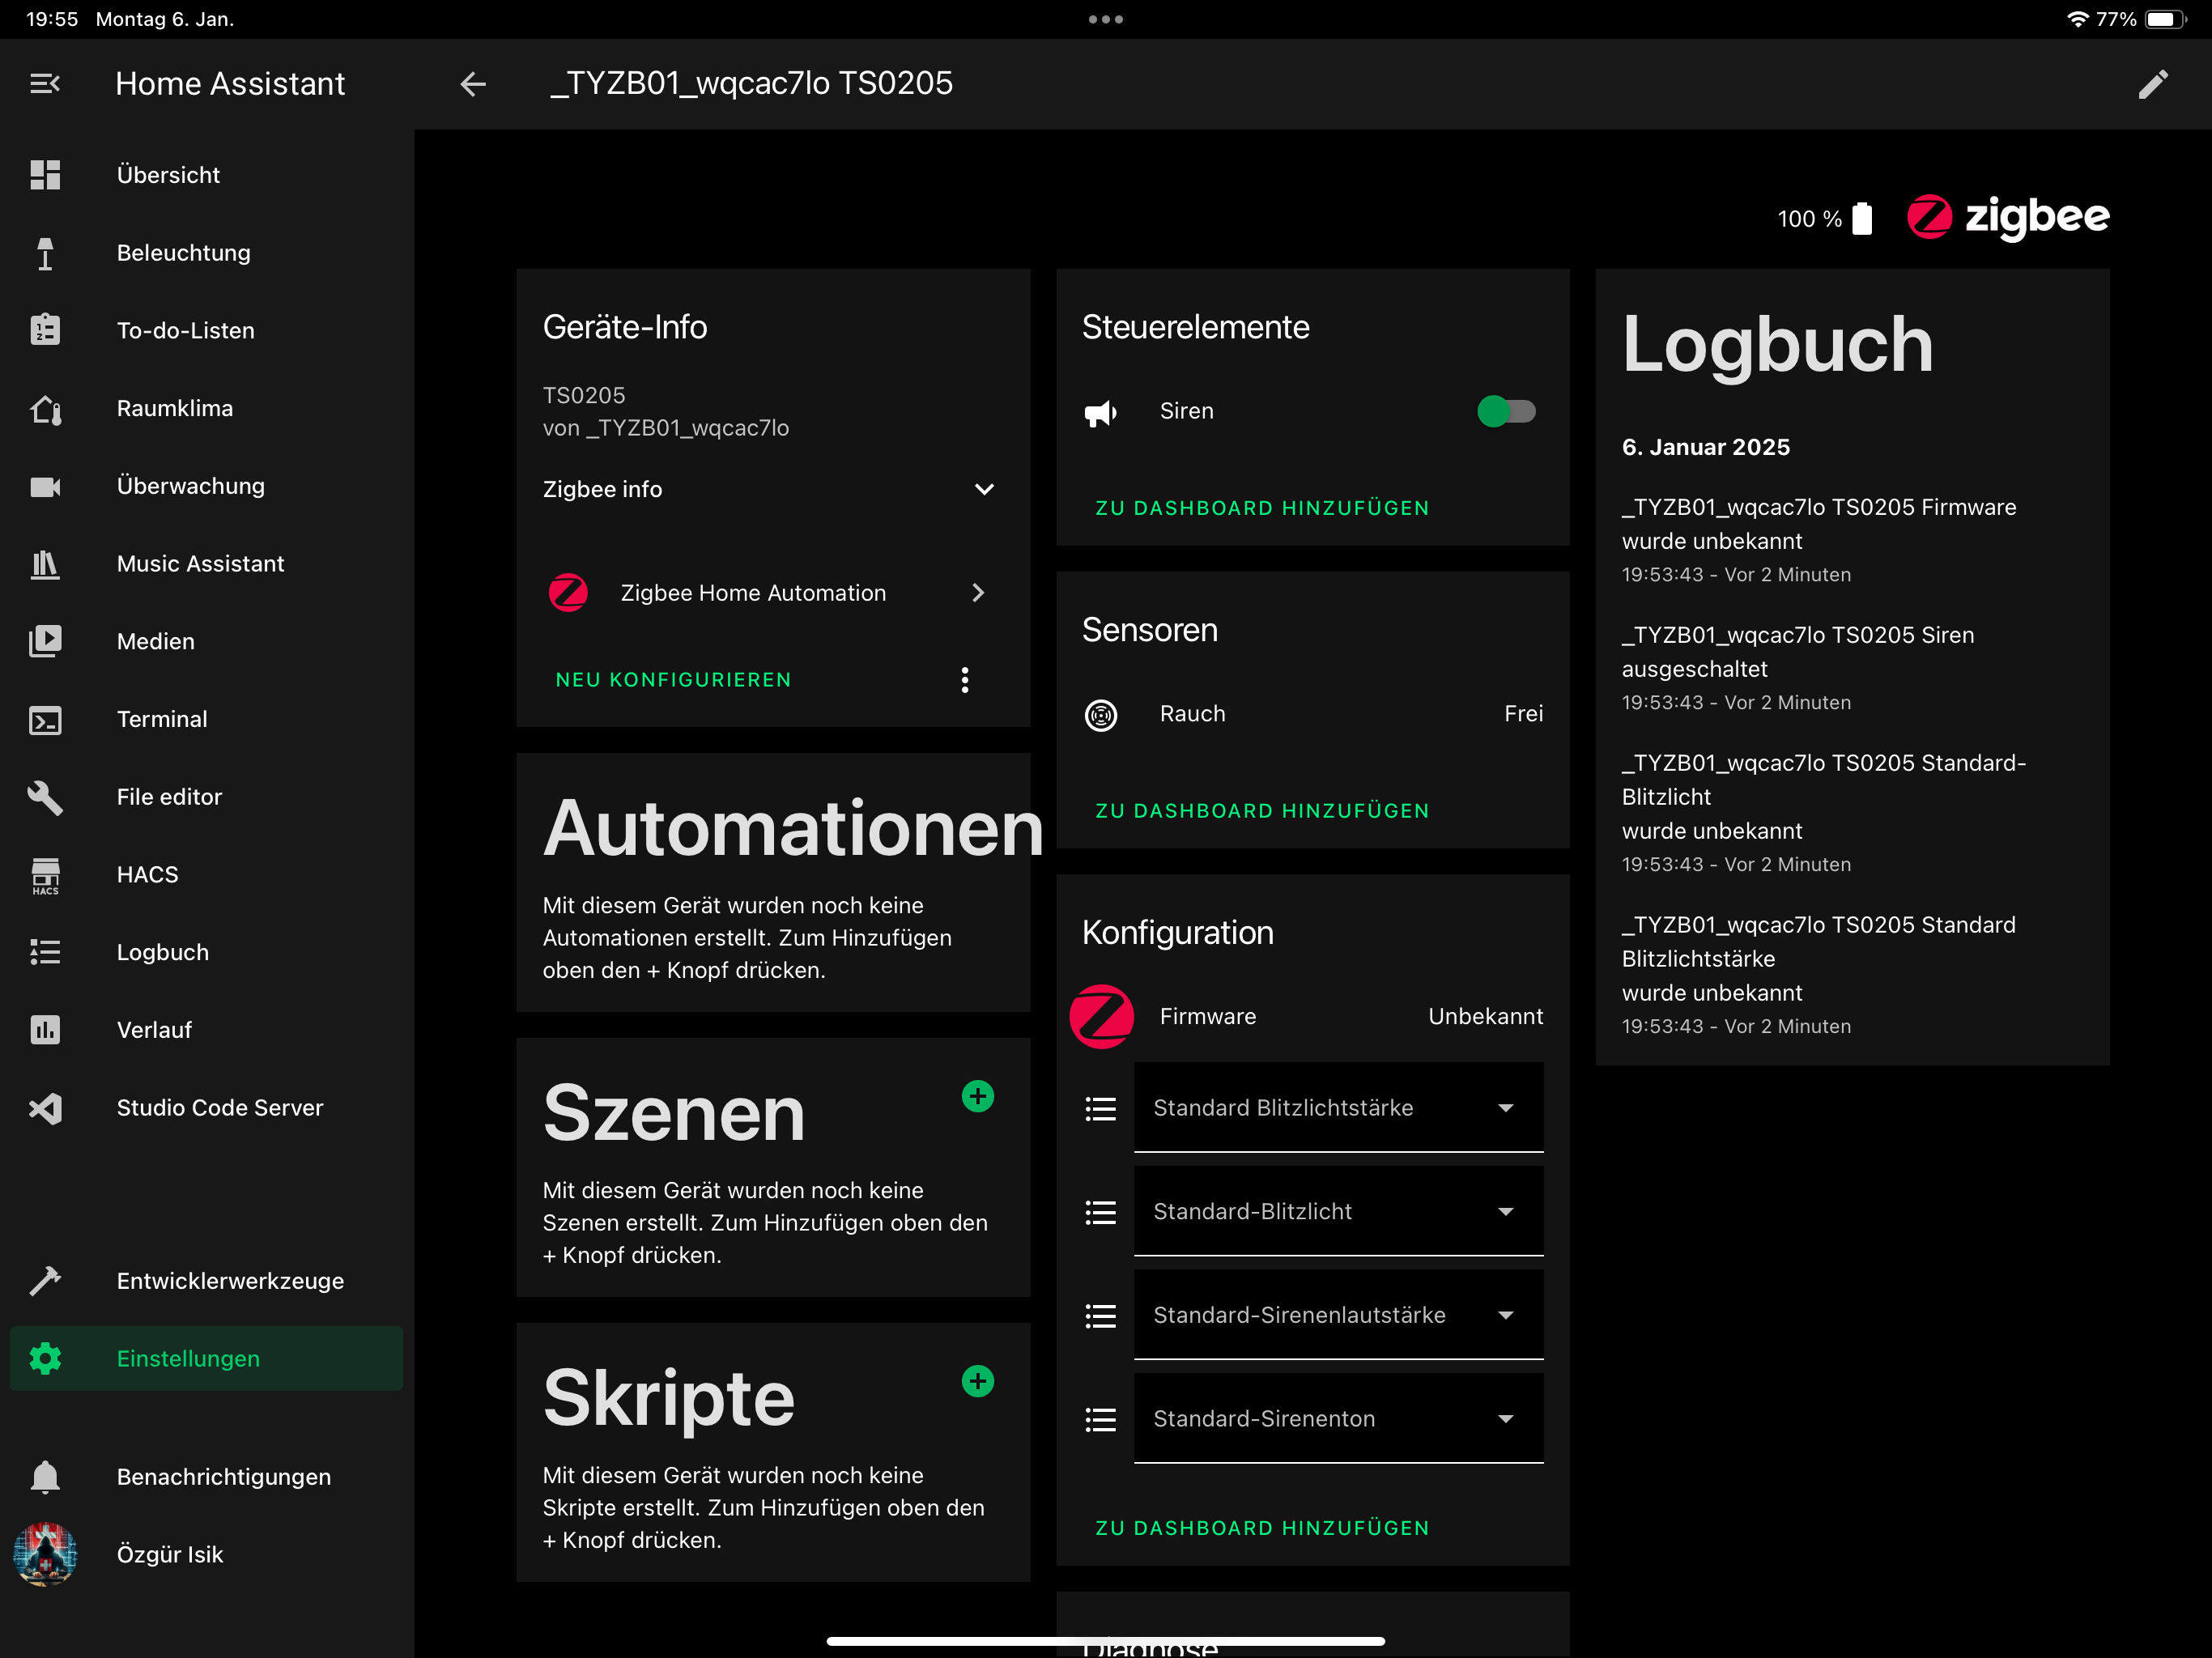Add Steuerelemente to dashboard

point(1262,508)
